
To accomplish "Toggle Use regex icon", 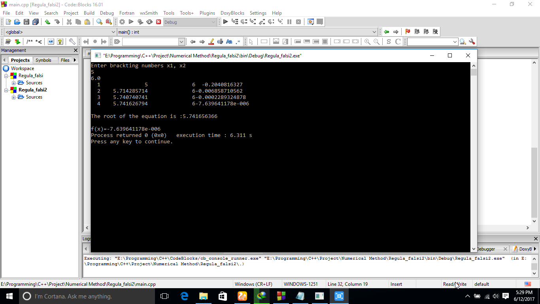I will click(238, 42).
